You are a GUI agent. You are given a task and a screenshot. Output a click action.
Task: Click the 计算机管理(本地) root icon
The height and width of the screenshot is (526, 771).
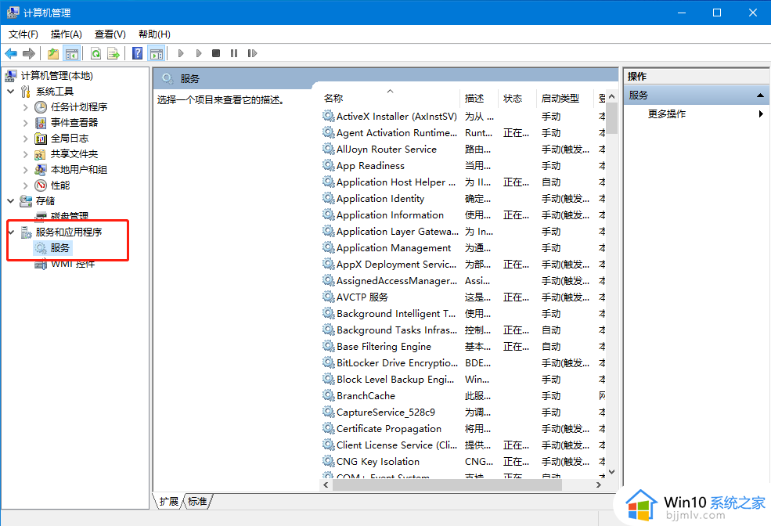click(x=11, y=75)
